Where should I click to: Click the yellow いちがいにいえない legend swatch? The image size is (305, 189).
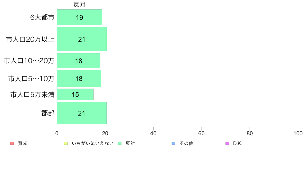[x=66, y=143]
